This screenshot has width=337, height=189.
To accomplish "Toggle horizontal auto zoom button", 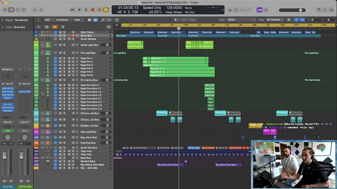I will tap(302, 20).
